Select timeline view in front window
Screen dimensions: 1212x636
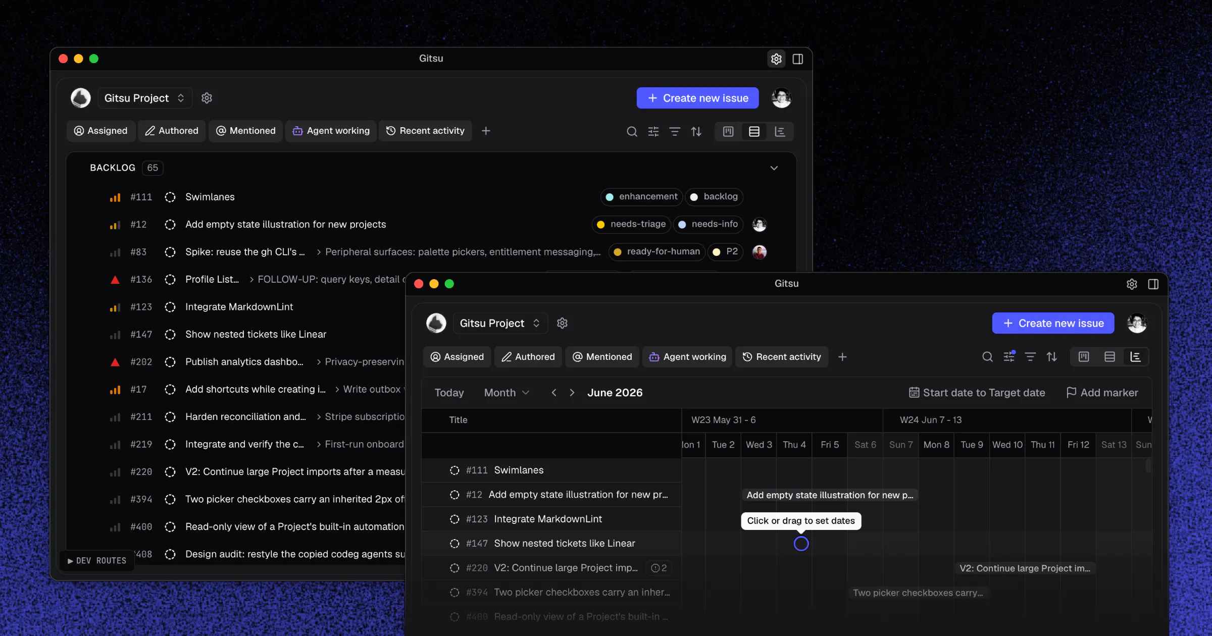pyautogui.click(x=1135, y=357)
